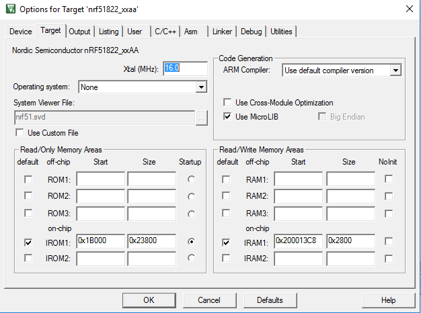Click the IROM1 Start field 0x1B000

(x=101, y=241)
